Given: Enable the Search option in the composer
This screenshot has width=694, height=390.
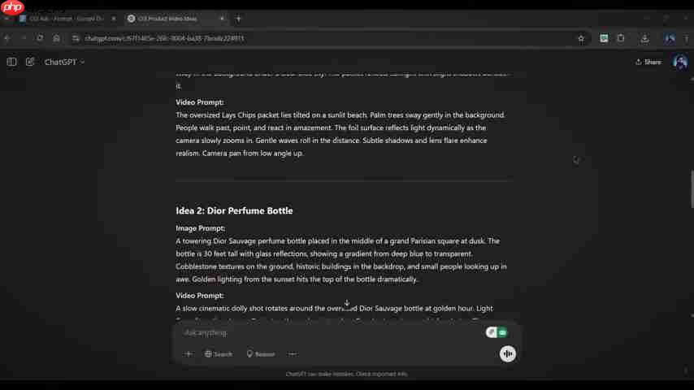Looking at the screenshot, I should click(219, 354).
